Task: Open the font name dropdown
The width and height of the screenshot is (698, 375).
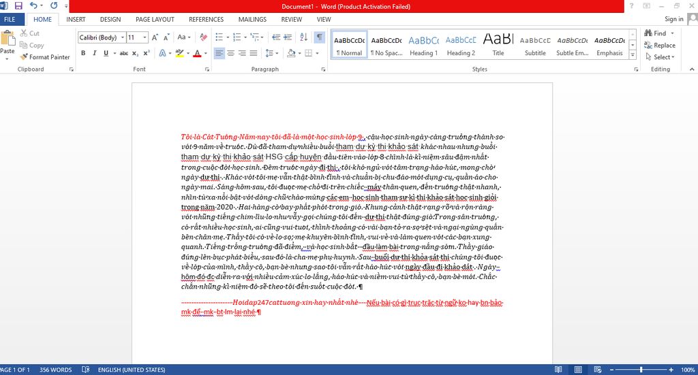Action: pos(123,37)
